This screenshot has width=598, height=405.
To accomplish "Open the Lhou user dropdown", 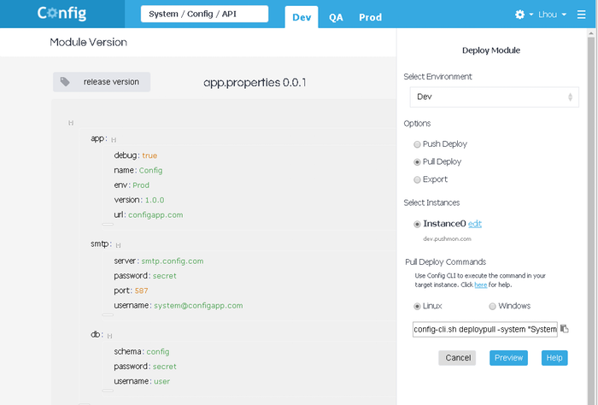I will [552, 15].
